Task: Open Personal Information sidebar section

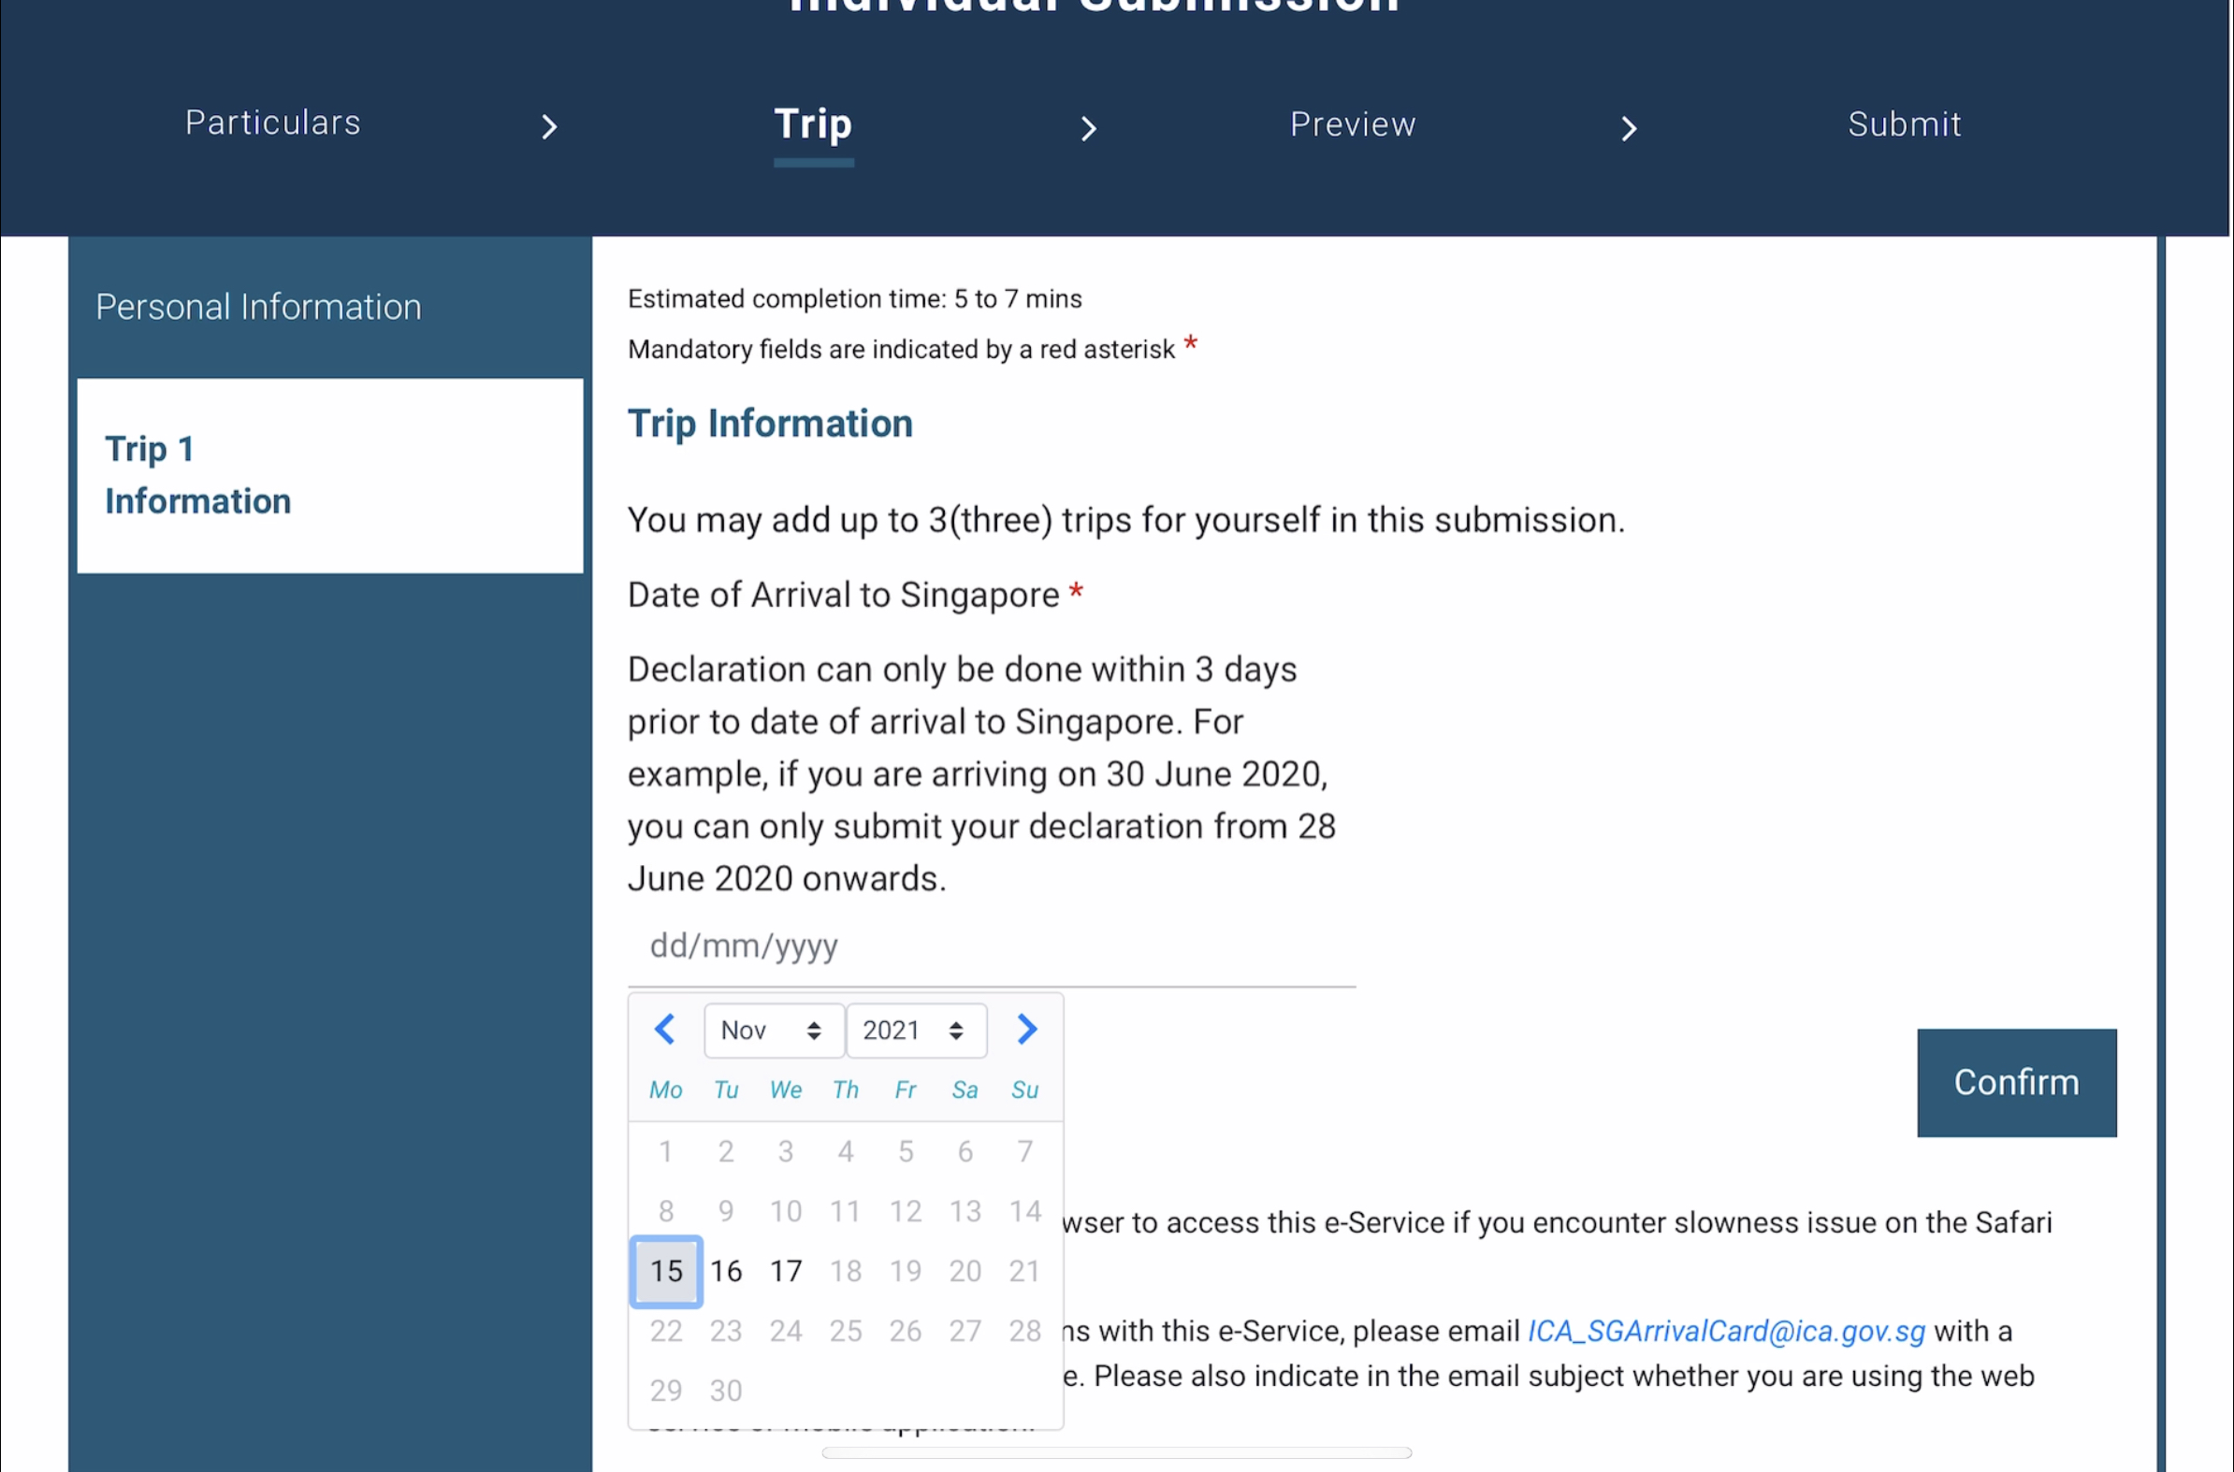Action: tap(259, 307)
